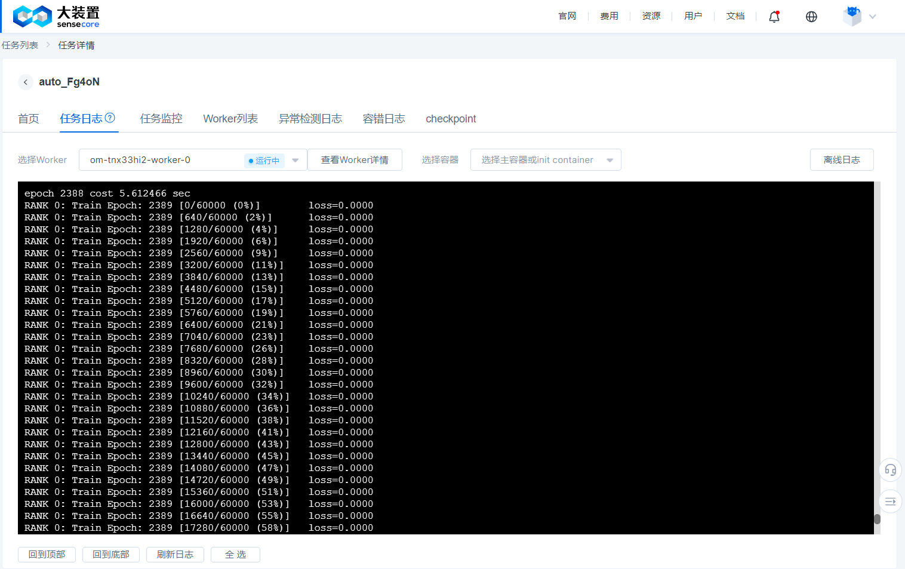Screen dimensions: 905x569
Task: Click the log panel vertical scrollbar
Action: 877,519
